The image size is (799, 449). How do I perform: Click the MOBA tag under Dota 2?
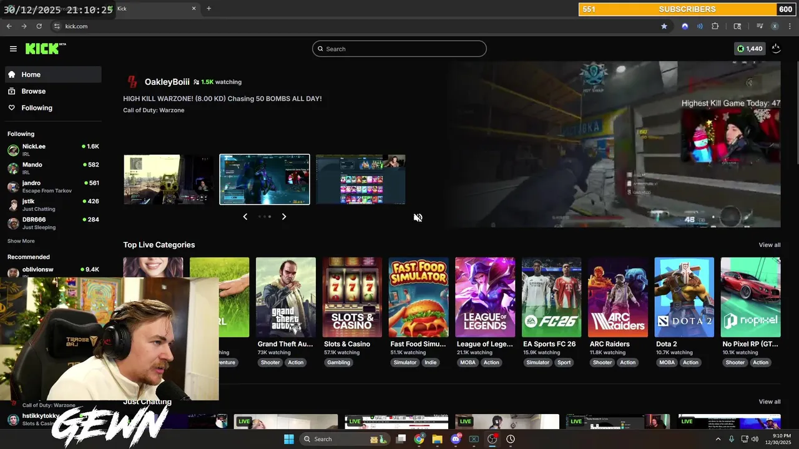click(667, 362)
